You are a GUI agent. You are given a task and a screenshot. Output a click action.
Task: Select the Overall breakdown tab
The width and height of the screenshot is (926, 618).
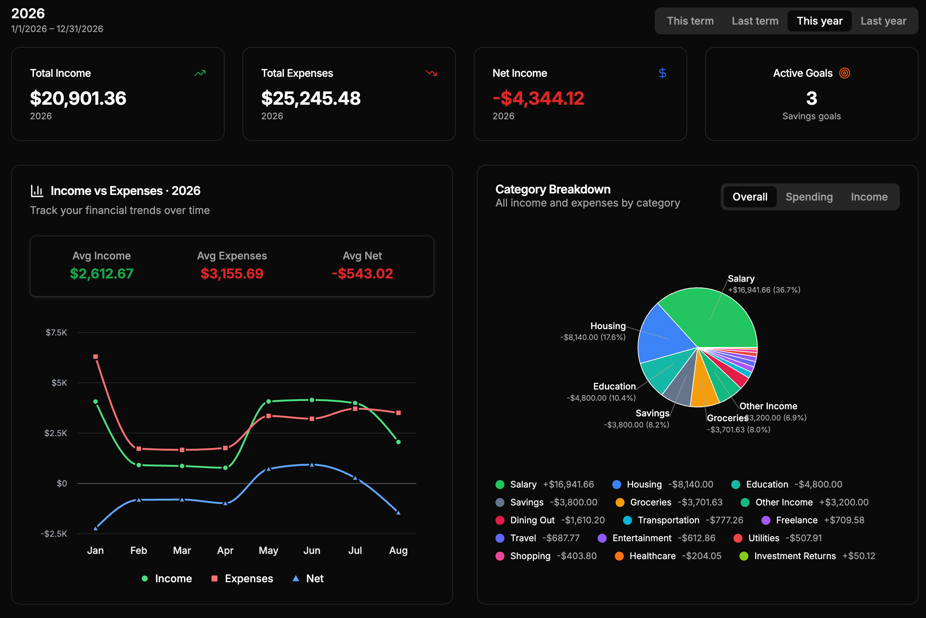coord(750,197)
